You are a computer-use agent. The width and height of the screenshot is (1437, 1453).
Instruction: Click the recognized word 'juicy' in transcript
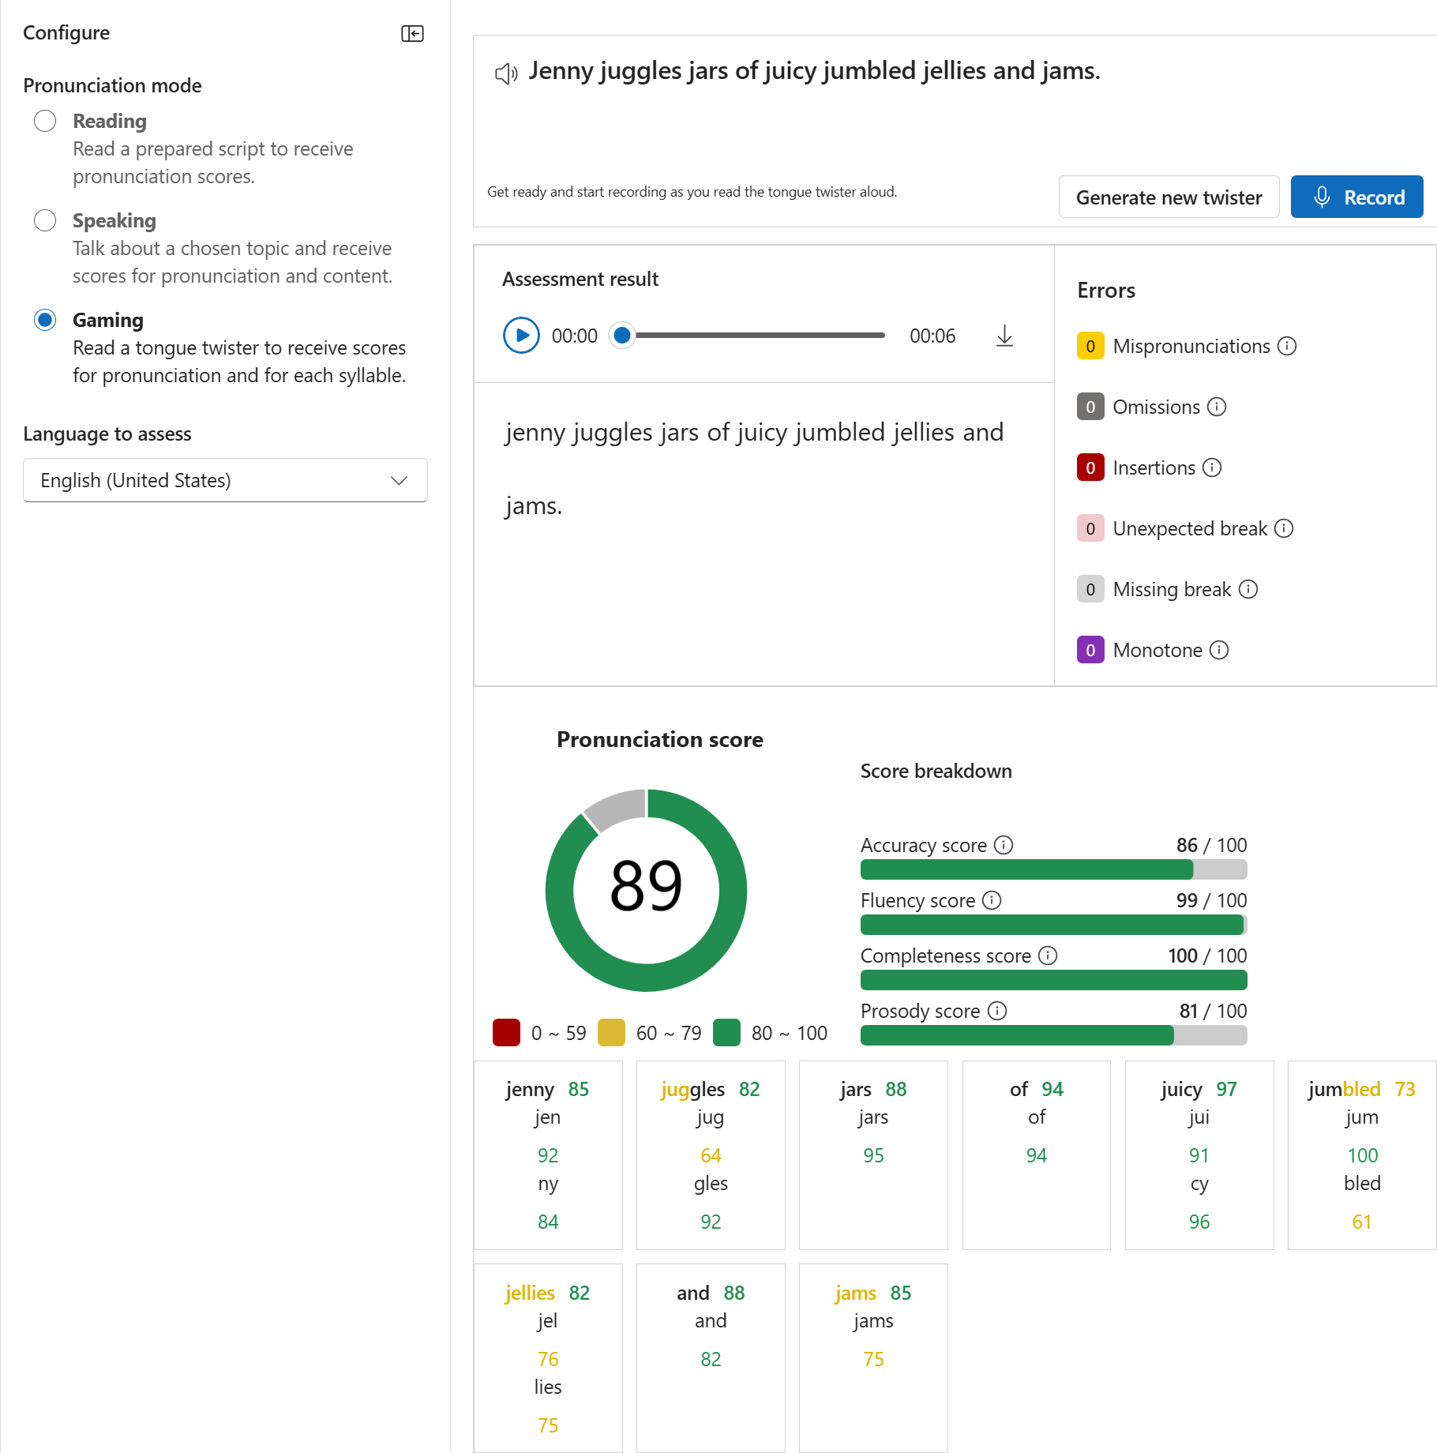762,433
